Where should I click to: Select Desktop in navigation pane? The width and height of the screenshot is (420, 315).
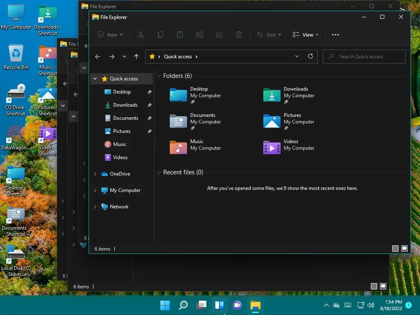pos(122,92)
